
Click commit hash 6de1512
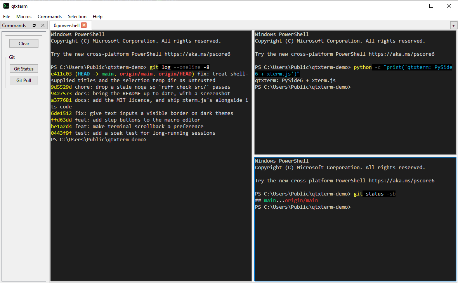(x=61, y=113)
